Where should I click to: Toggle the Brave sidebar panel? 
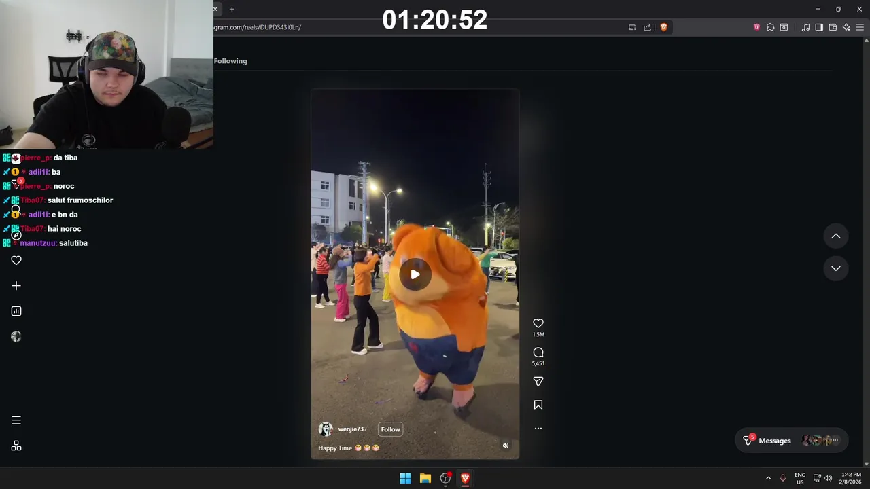tap(819, 27)
